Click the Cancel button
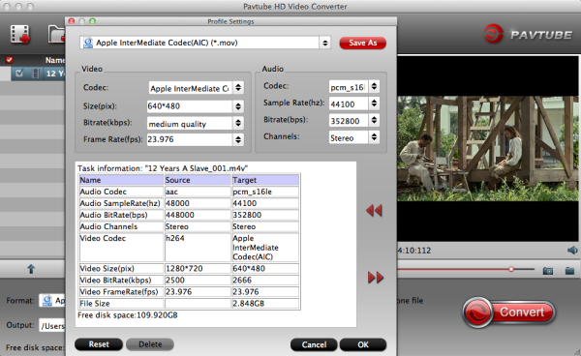 (x=314, y=345)
